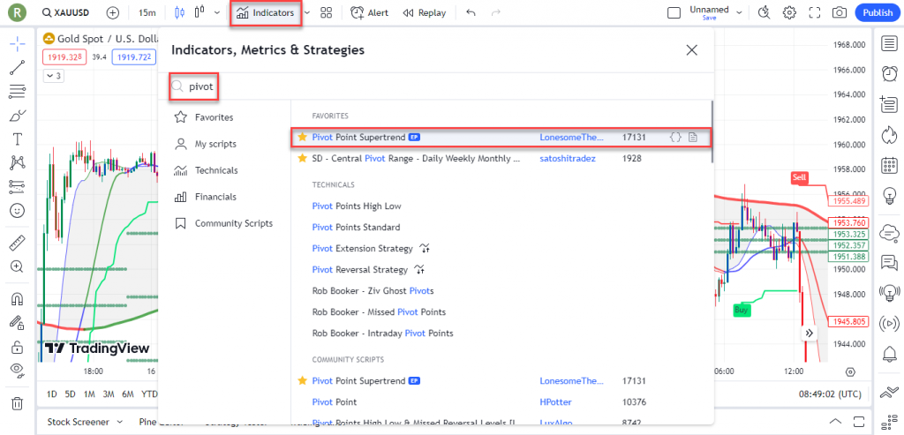
Task: Open chart settings gear
Action: pyautogui.click(x=789, y=12)
